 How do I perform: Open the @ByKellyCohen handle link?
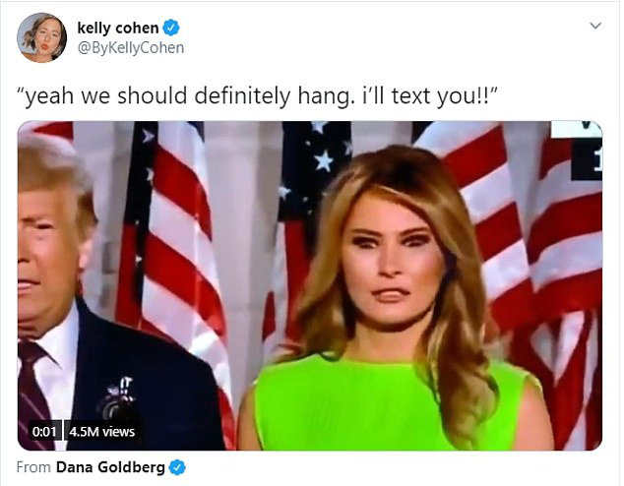pos(131,48)
